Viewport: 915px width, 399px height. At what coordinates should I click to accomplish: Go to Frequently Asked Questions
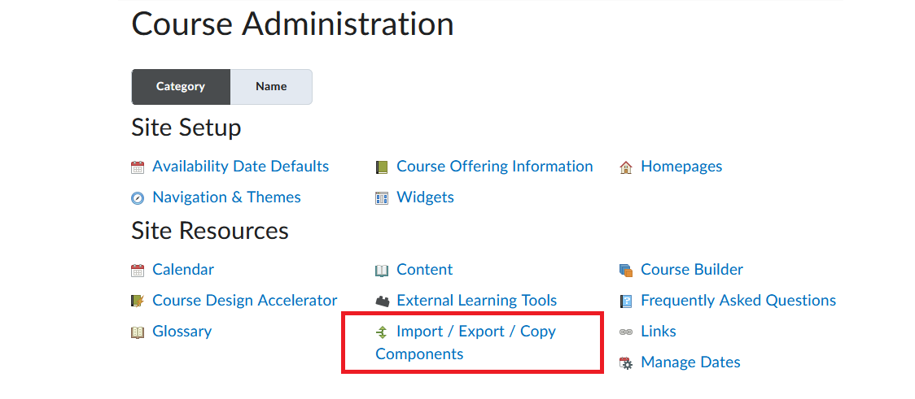tap(738, 301)
